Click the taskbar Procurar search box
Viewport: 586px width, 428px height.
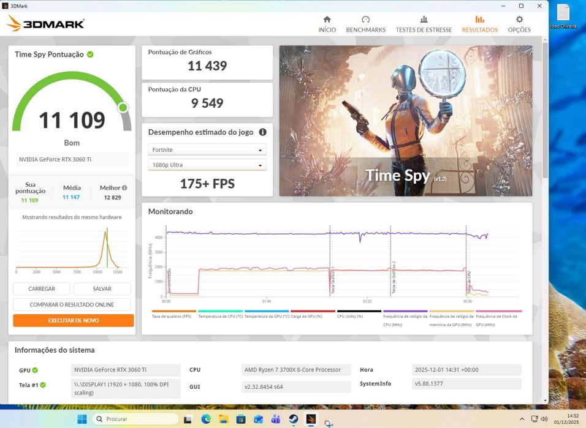pos(135,419)
